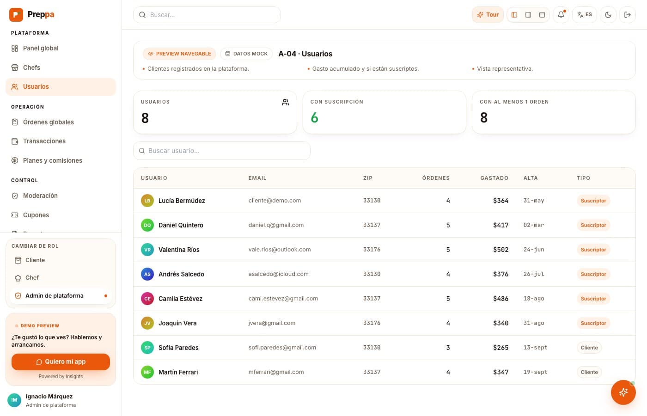647x416 pixels.
Task: Click Andrés Salcedo AS avatar
Action: (x=147, y=274)
